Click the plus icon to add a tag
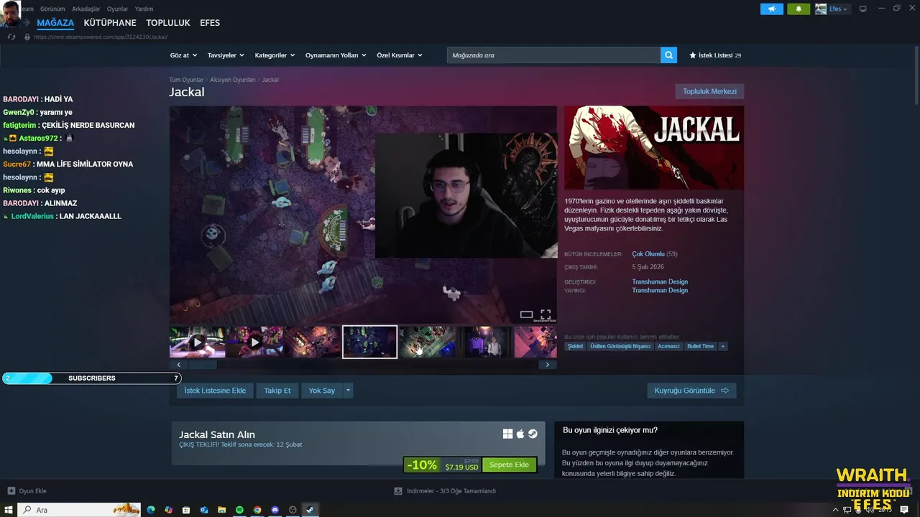 (x=723, y=346)
